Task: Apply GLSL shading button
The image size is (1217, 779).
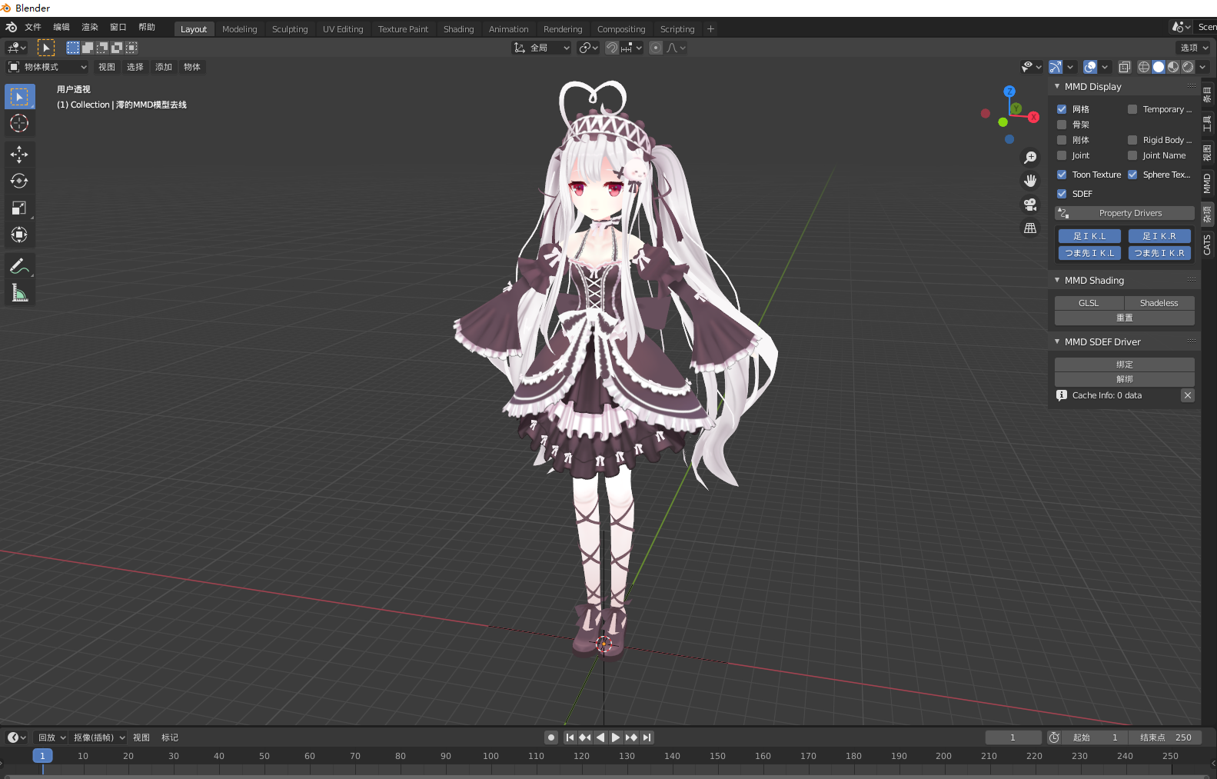Action: [x=1089, y=303]
